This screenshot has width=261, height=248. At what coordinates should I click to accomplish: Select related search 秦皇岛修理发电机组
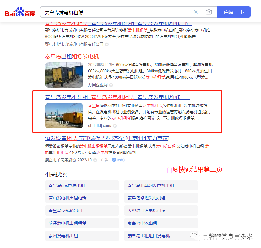coord(161,198)
